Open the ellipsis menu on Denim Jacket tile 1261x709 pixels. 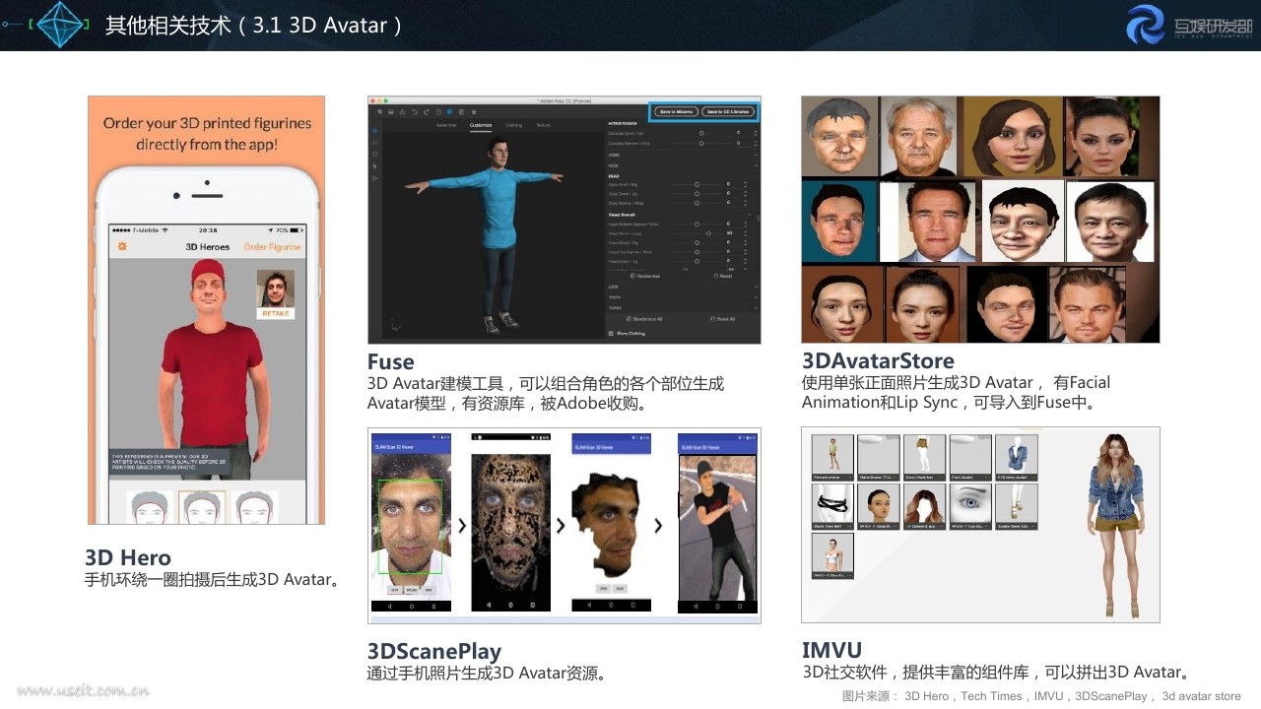point(1032,478)
